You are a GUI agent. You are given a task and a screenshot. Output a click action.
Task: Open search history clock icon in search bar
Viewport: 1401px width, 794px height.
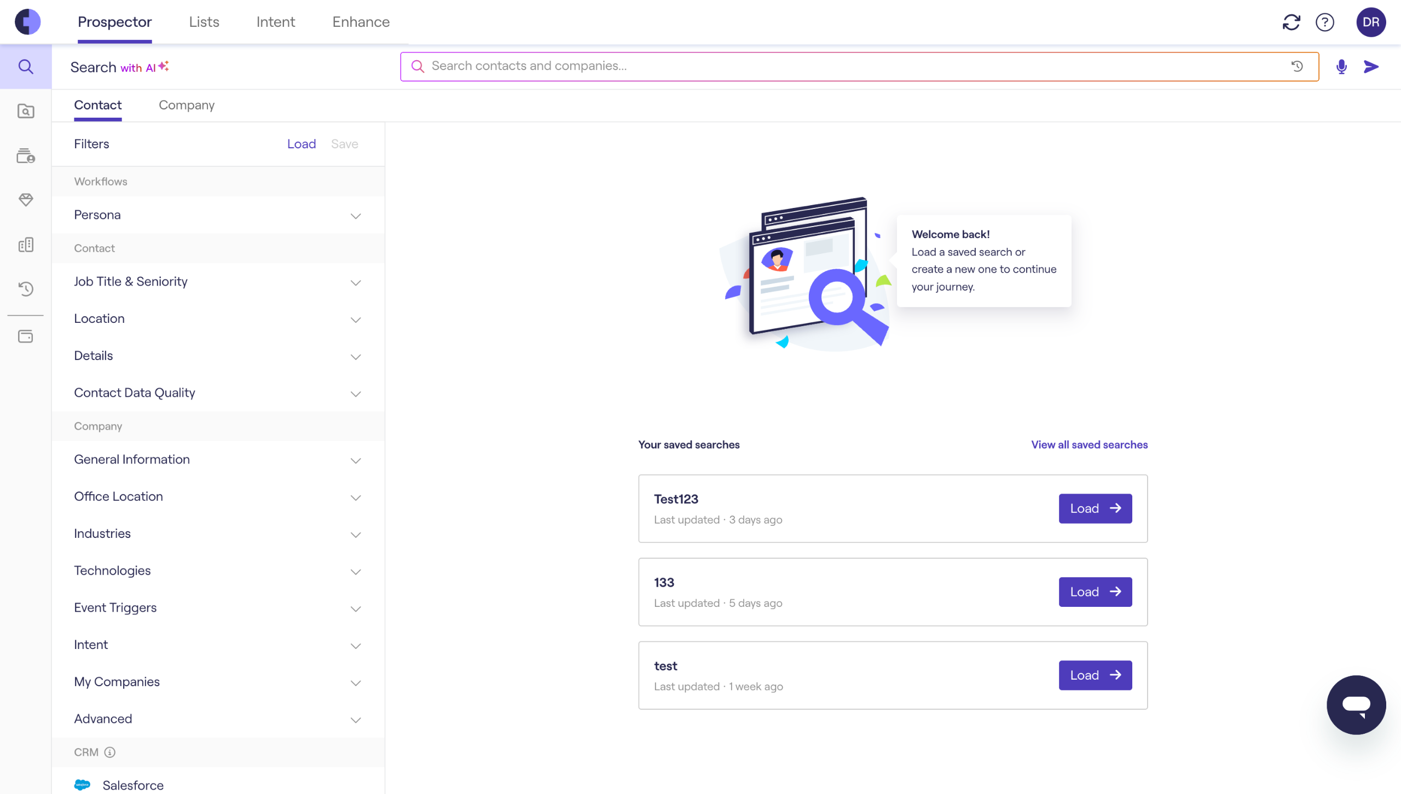click(x=1297, y=66)
